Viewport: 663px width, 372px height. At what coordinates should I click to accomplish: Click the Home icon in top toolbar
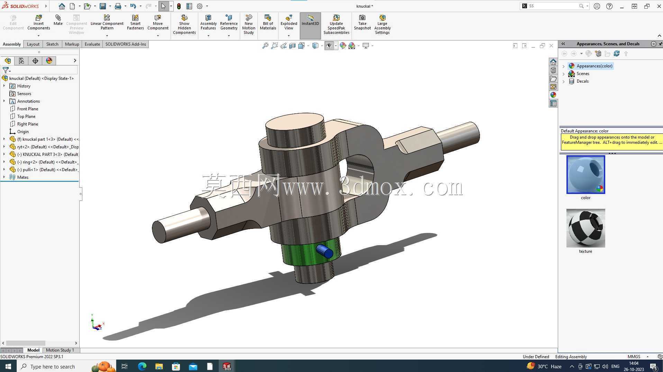point(62,6)
